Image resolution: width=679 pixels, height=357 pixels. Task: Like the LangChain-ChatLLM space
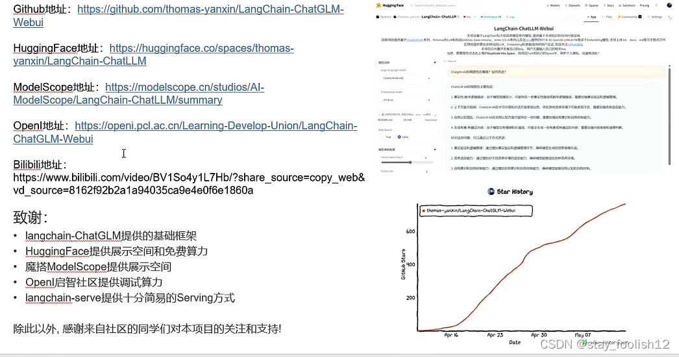(x=467, y=17)
